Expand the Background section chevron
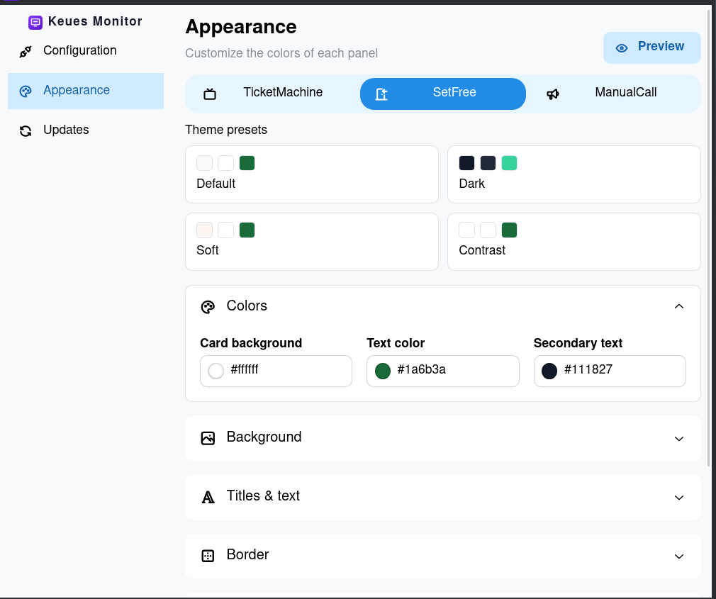The width and height of the screenshot is (716, 599). click(679, 439)
